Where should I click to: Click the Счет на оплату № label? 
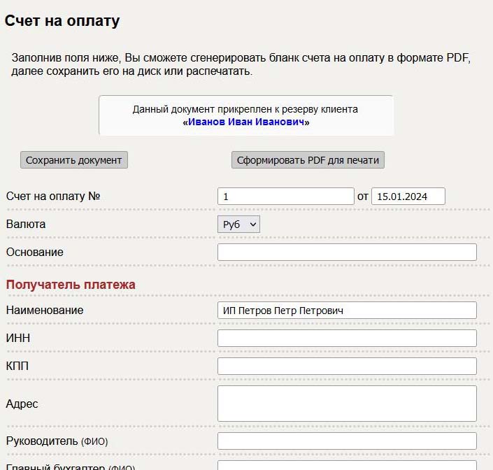coord(53,196)
